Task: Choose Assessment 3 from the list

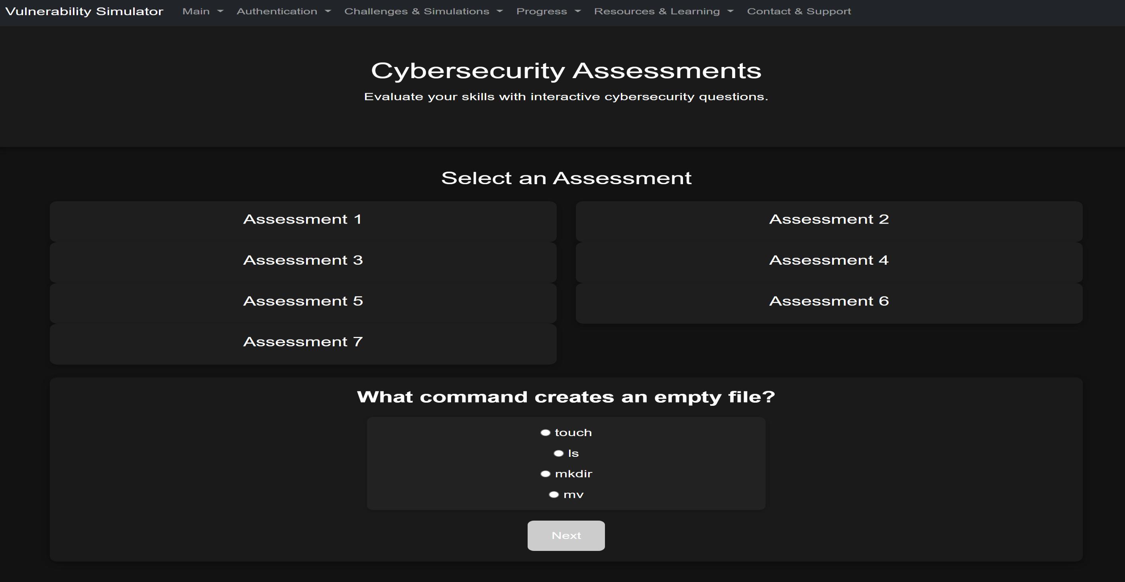Action: tap(302, 260)
